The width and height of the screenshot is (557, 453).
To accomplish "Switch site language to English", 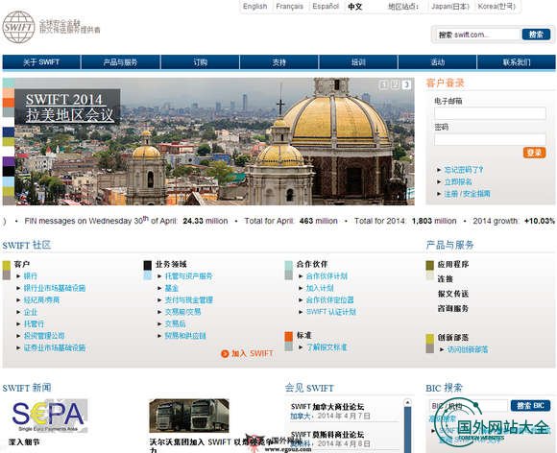I will [x=255, y=7].
